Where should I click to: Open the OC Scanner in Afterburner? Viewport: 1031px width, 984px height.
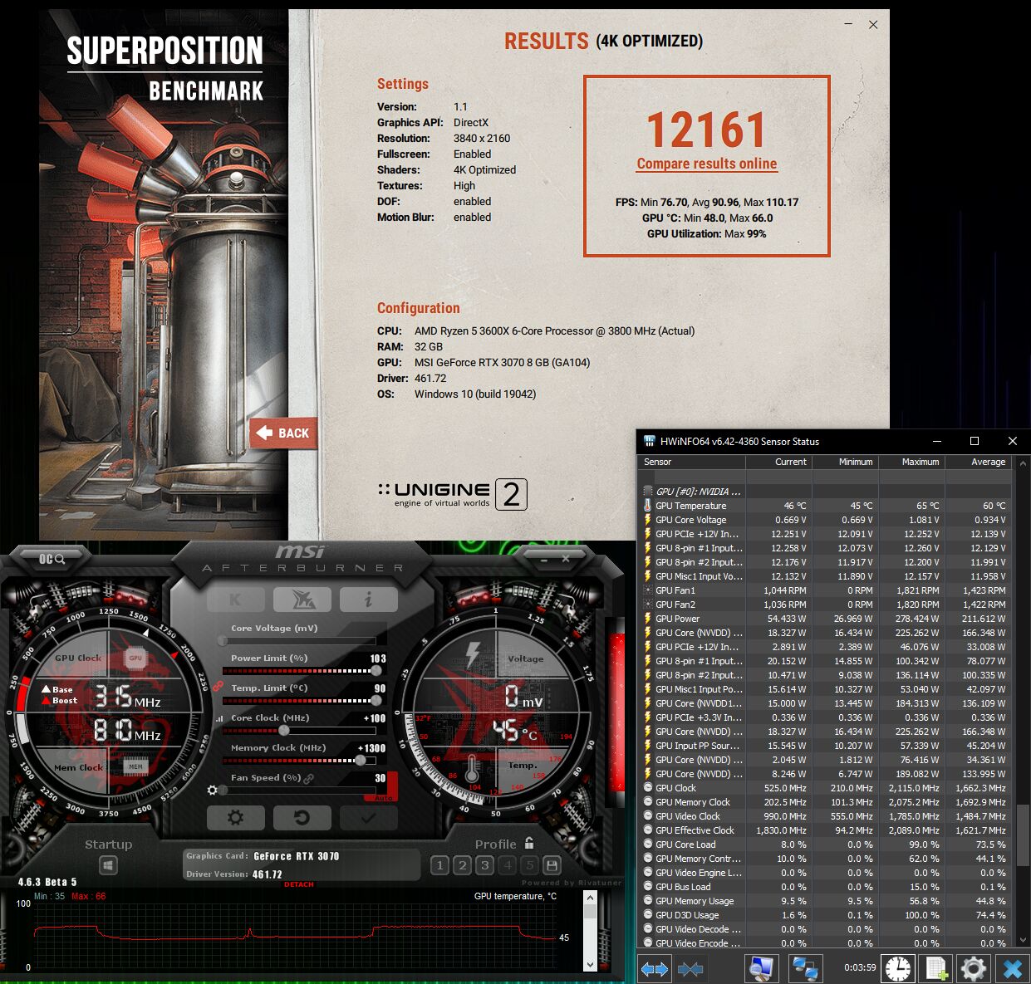point(52,559)
